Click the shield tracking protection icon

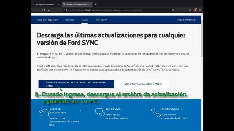65,10
